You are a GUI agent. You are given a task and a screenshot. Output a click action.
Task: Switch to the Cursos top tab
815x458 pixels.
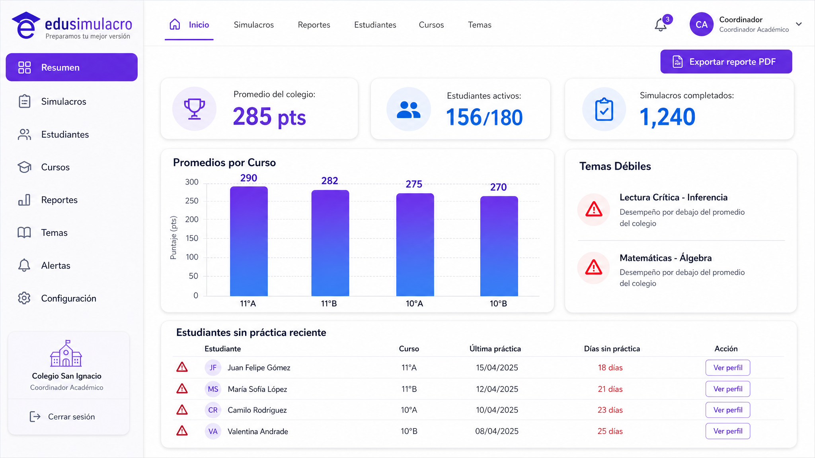(x=431, y=25)
